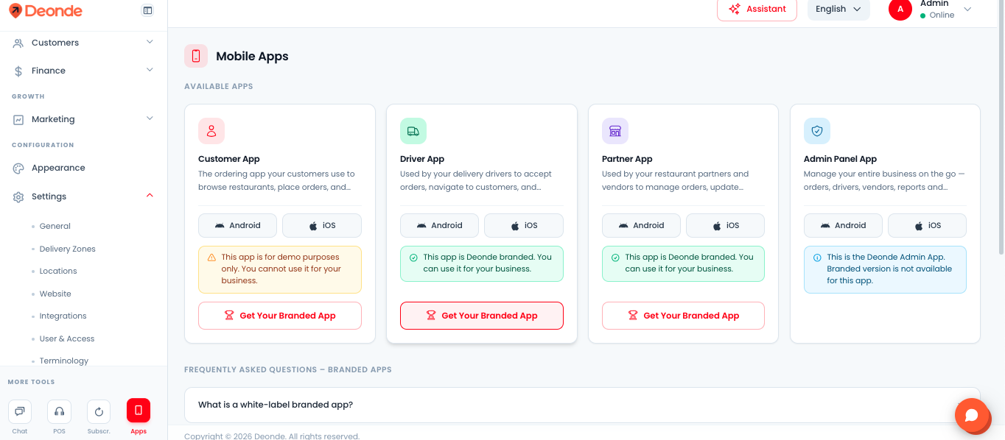Viewport: 1005px width, 440px height.
Task: Open the English language dropdown
Action: [x=838, y=9]
